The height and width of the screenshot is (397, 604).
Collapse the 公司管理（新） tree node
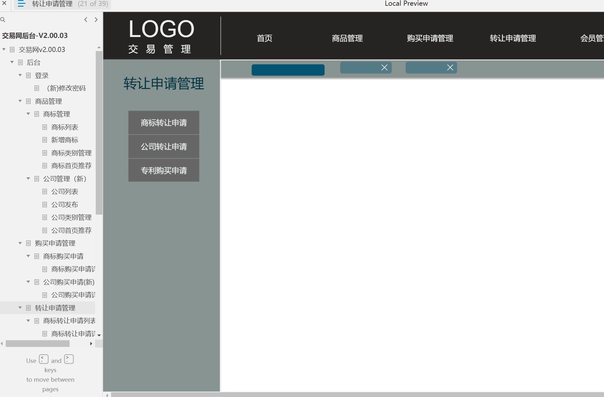pos(28,179)
